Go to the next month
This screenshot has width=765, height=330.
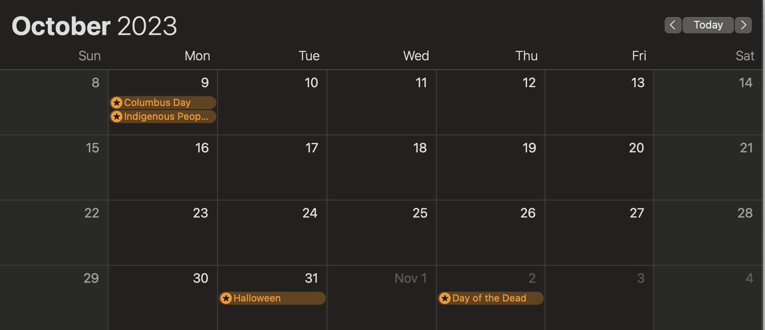743,25
